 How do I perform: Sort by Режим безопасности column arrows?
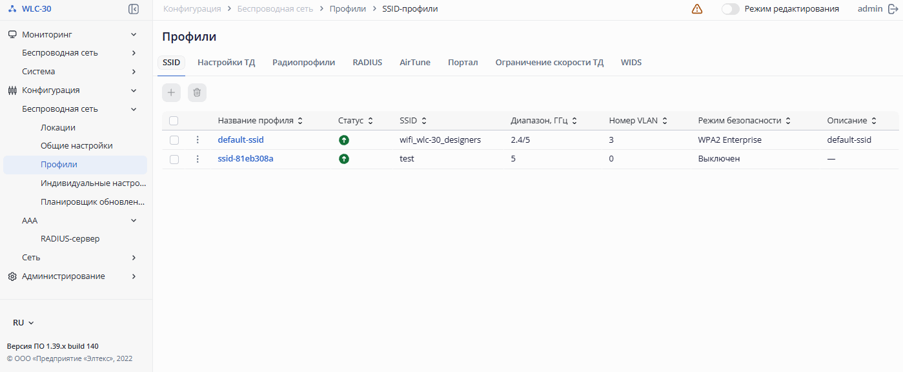pos(788,121)
